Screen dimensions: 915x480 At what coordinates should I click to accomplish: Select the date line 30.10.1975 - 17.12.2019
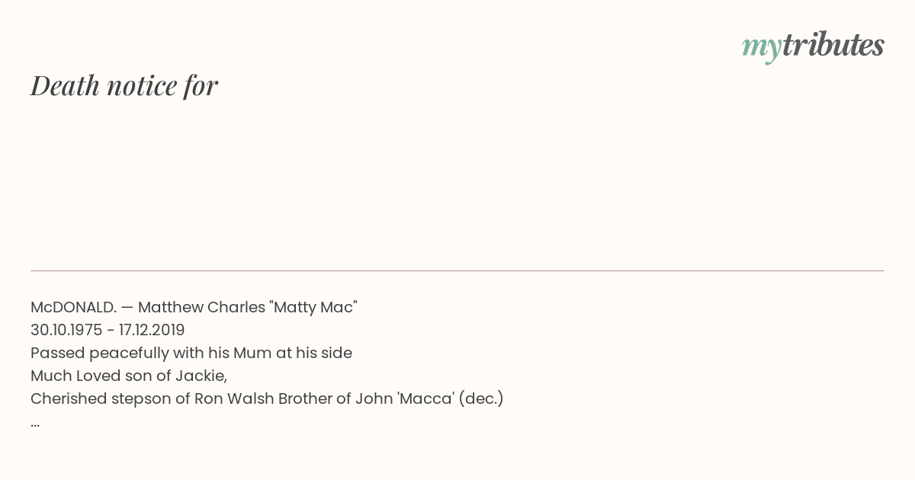click(x=108, y=330)
